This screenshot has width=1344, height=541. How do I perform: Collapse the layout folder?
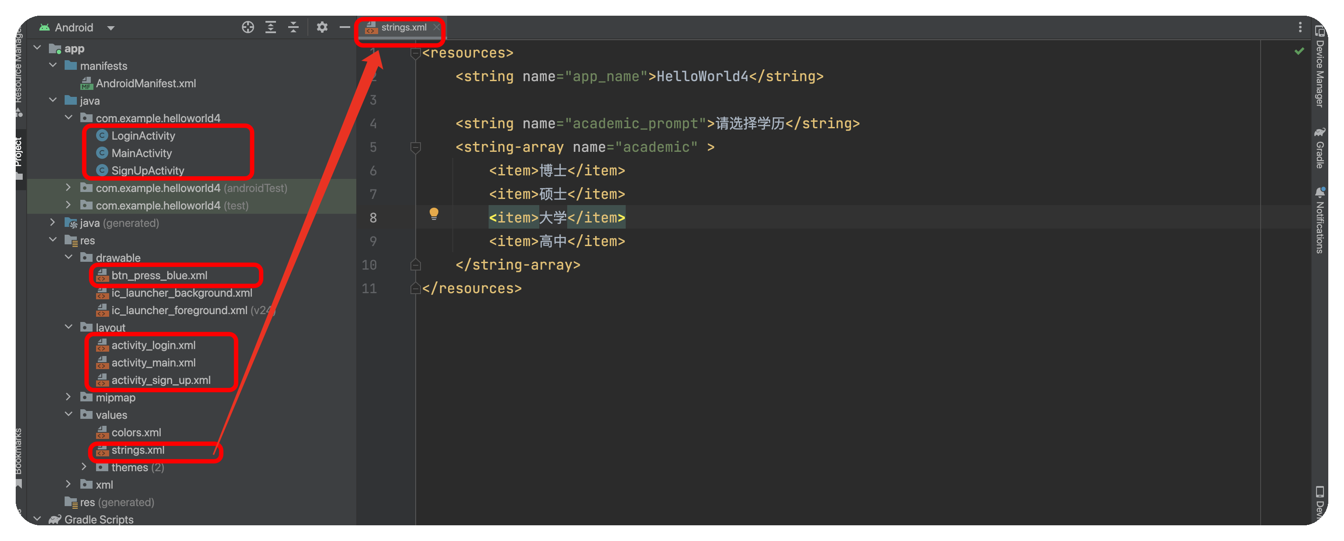(69, 327)
